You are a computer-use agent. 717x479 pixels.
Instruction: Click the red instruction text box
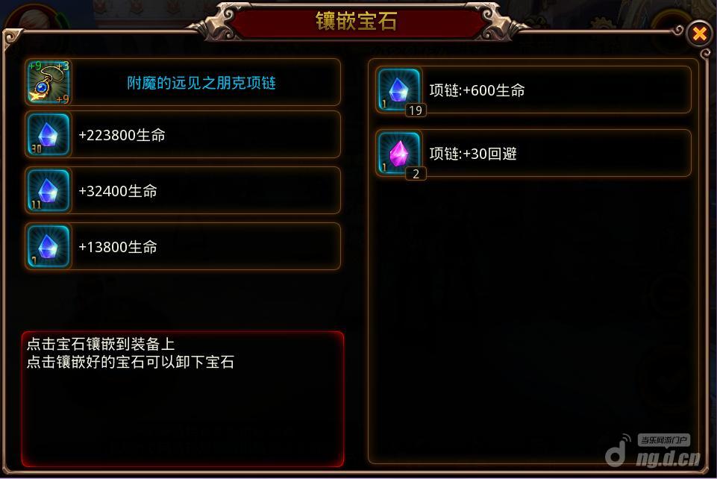[x=183, y=399]
